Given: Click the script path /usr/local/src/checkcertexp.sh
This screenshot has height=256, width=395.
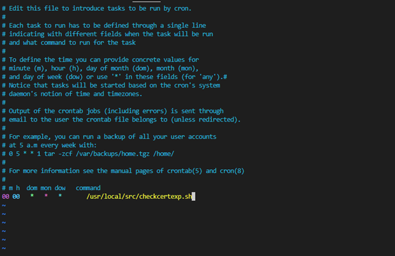Looking at the screenshot, I should 139,196.
